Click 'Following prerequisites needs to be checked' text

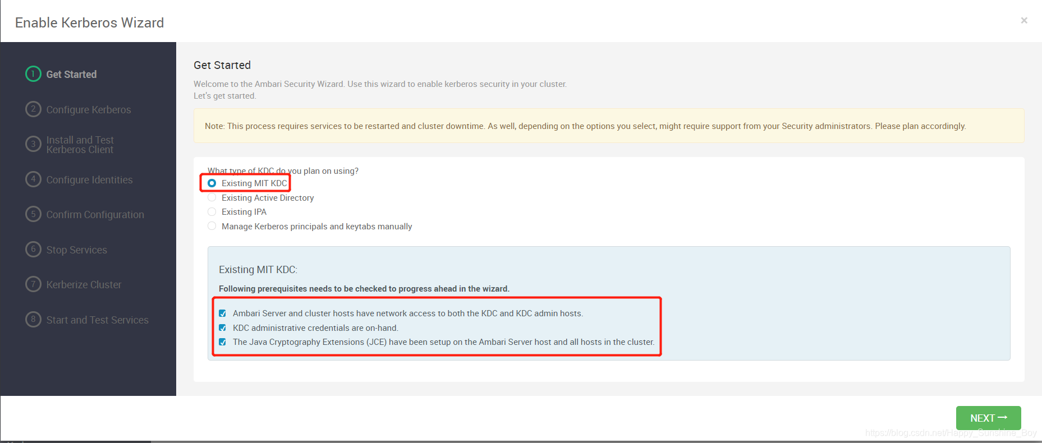pos(364,289)
